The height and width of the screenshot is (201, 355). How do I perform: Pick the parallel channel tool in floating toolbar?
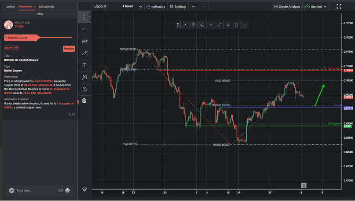click(x=228, y=25)
